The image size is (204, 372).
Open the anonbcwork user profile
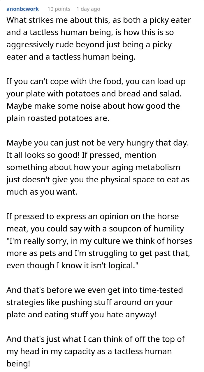pyautogui.click(x=22, y=9)
